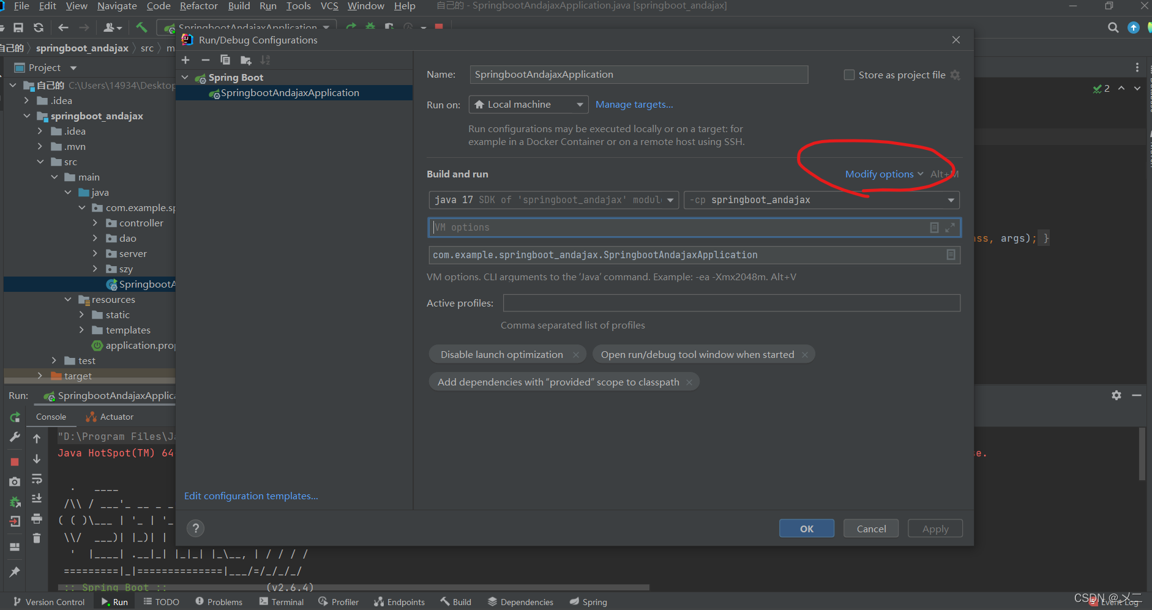
Task: Switch to the Console tab
Action: tap(51, 417)
